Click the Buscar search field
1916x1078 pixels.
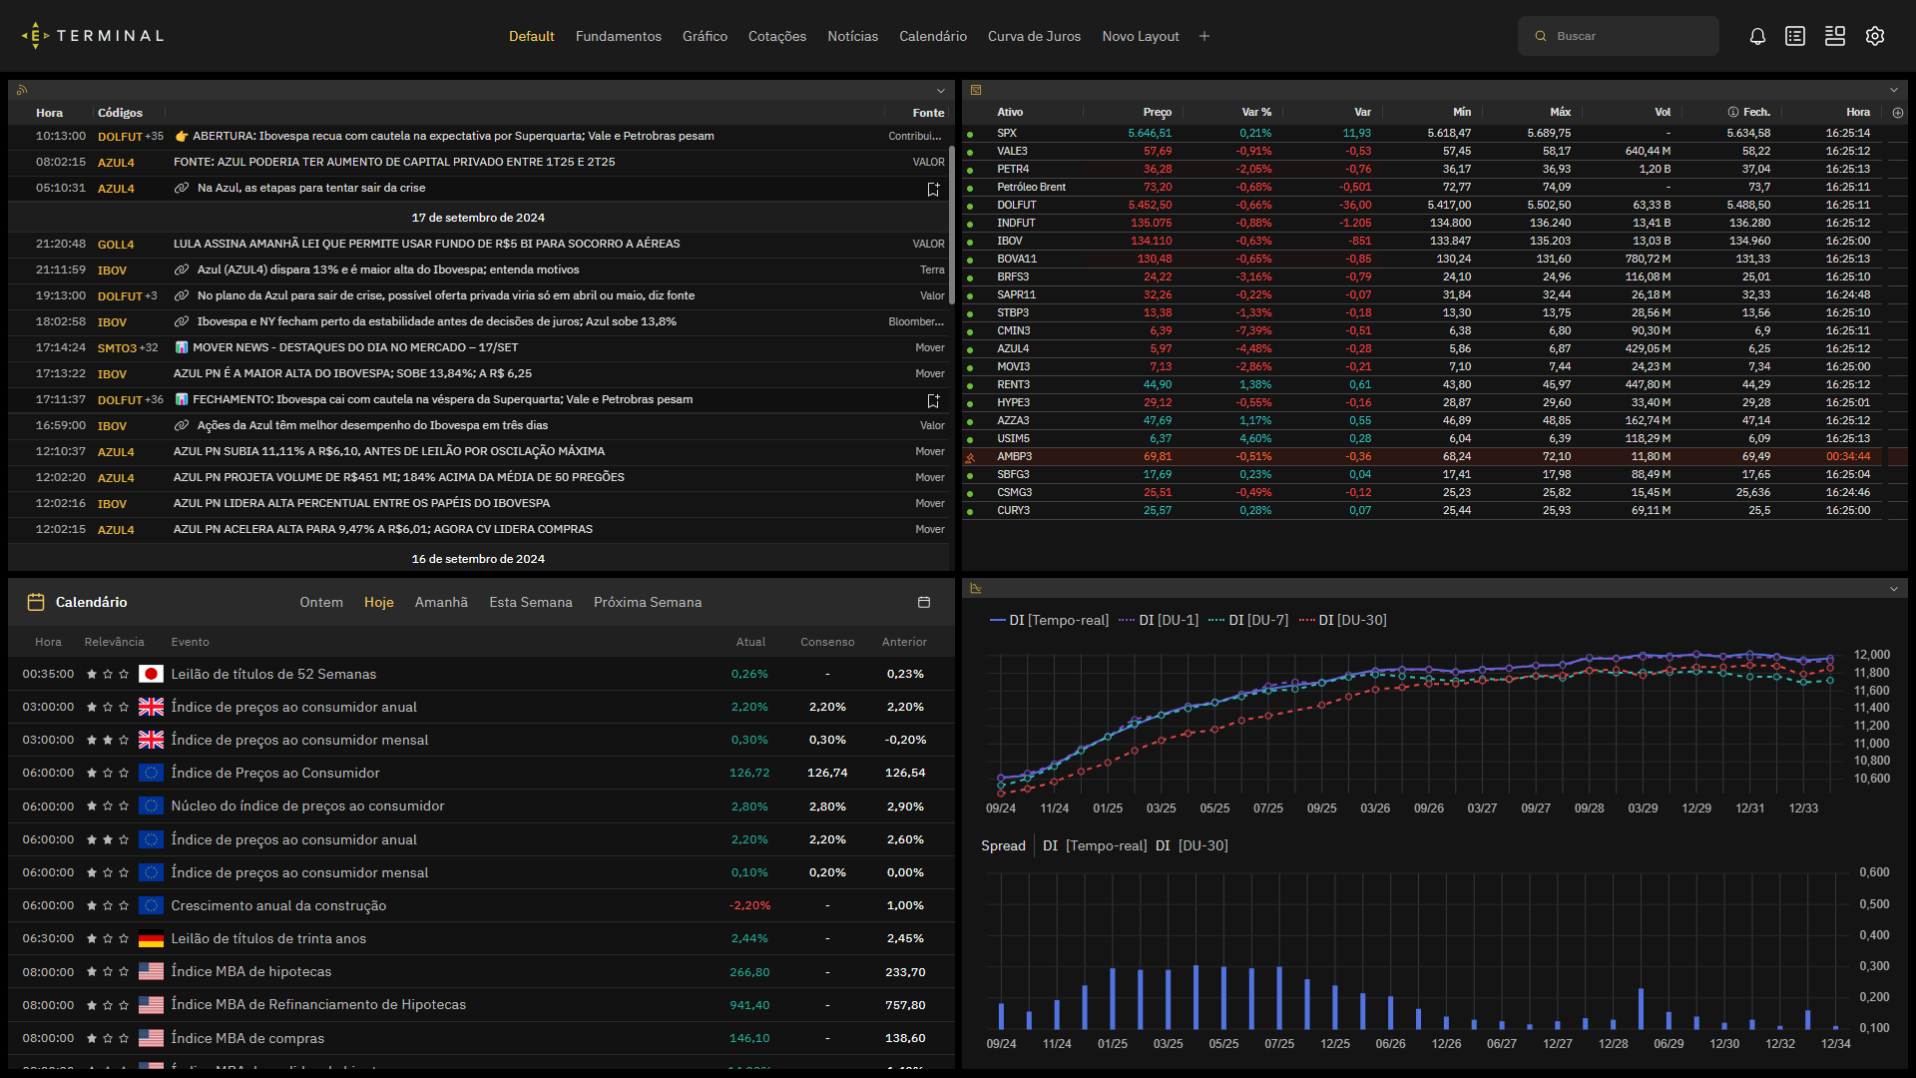(x=1619, y=36)
